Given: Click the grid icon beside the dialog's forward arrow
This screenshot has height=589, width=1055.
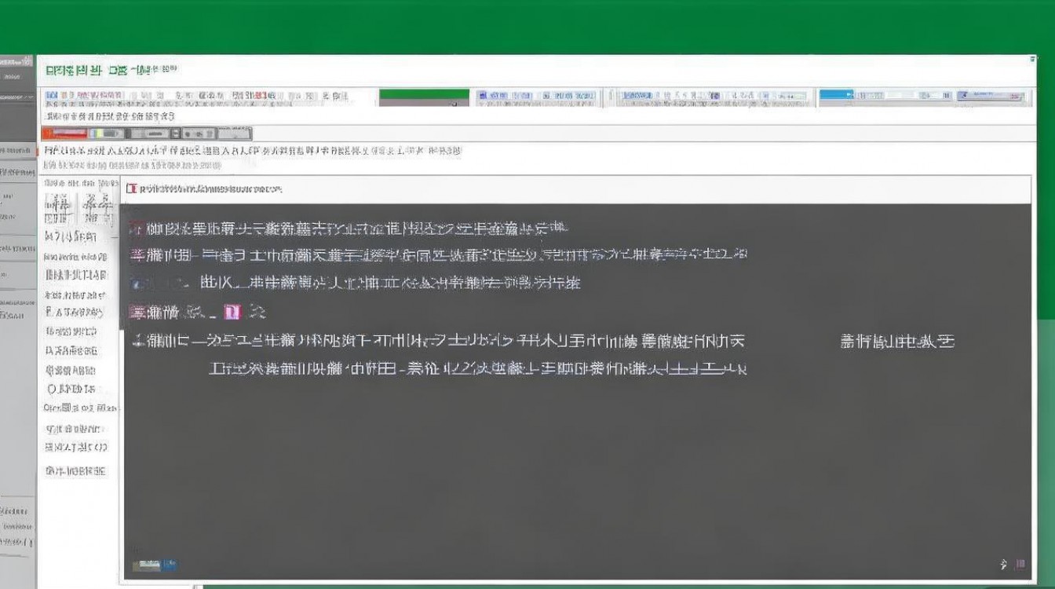Looking at the screenshot, I should click(1020, 562).
